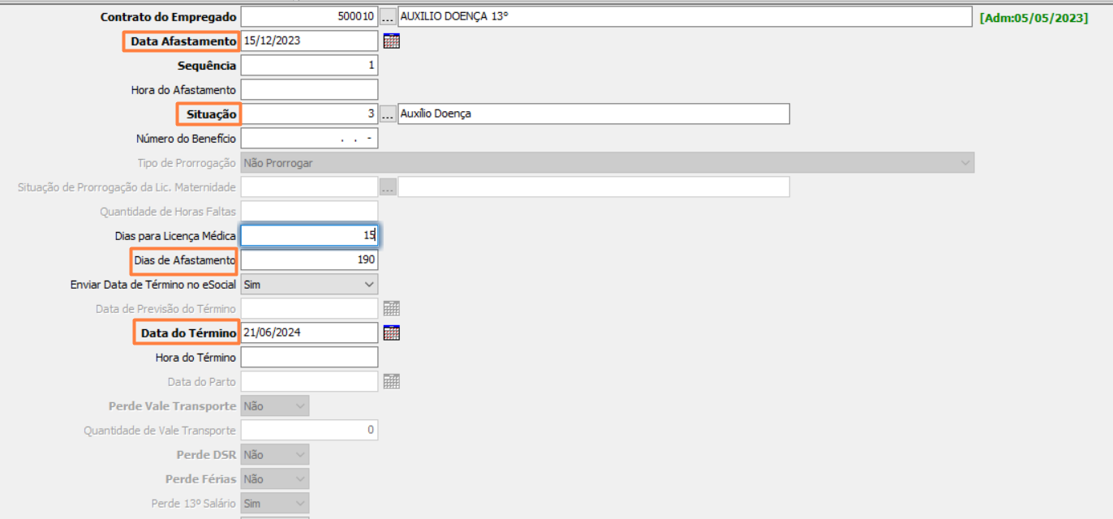
Task: Open calendar picker for Data Afastamento
Action: (x=391, y=41)
